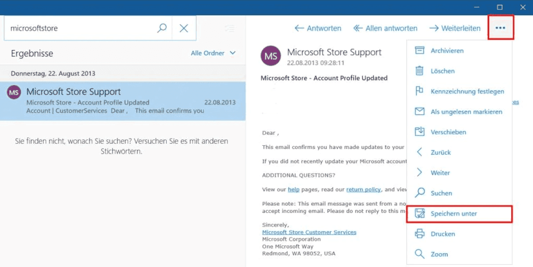Open the Alle Ordner folder dropdown

coord(213,53)
